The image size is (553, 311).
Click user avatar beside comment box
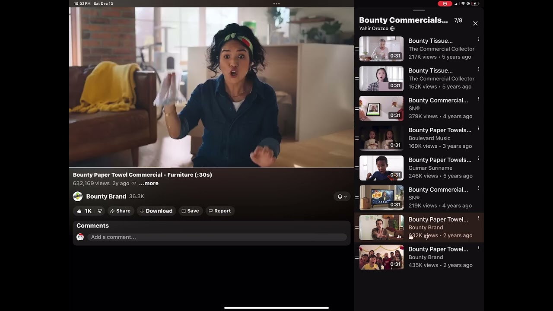(80, 237)
